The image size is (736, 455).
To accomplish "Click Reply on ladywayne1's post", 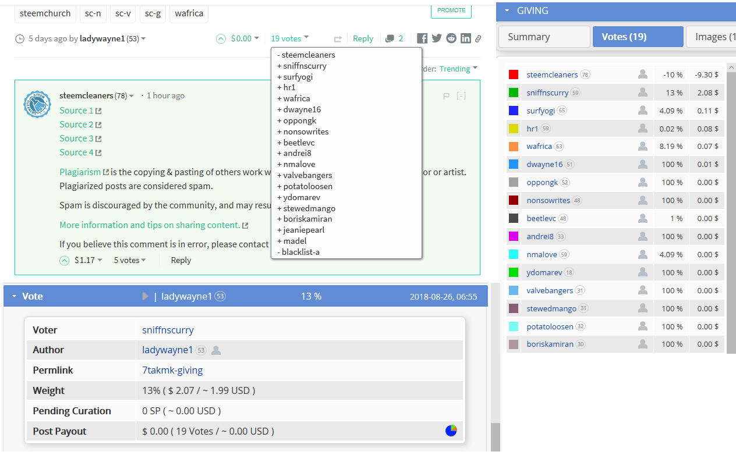I will pyautogui.click(x=363, y=38).
